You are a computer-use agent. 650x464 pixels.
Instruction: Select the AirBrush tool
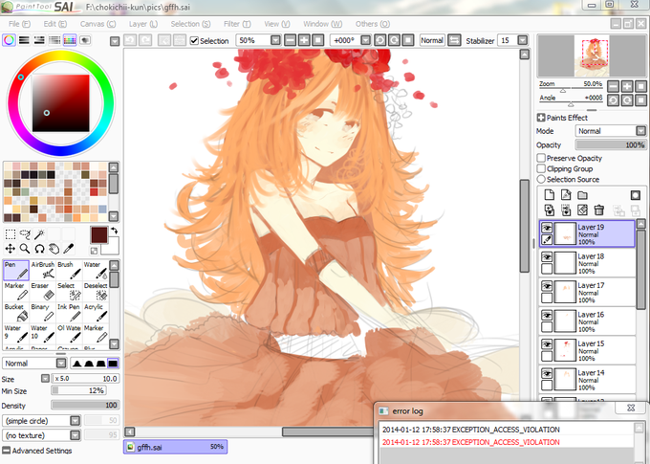click(x=43, y=270)
